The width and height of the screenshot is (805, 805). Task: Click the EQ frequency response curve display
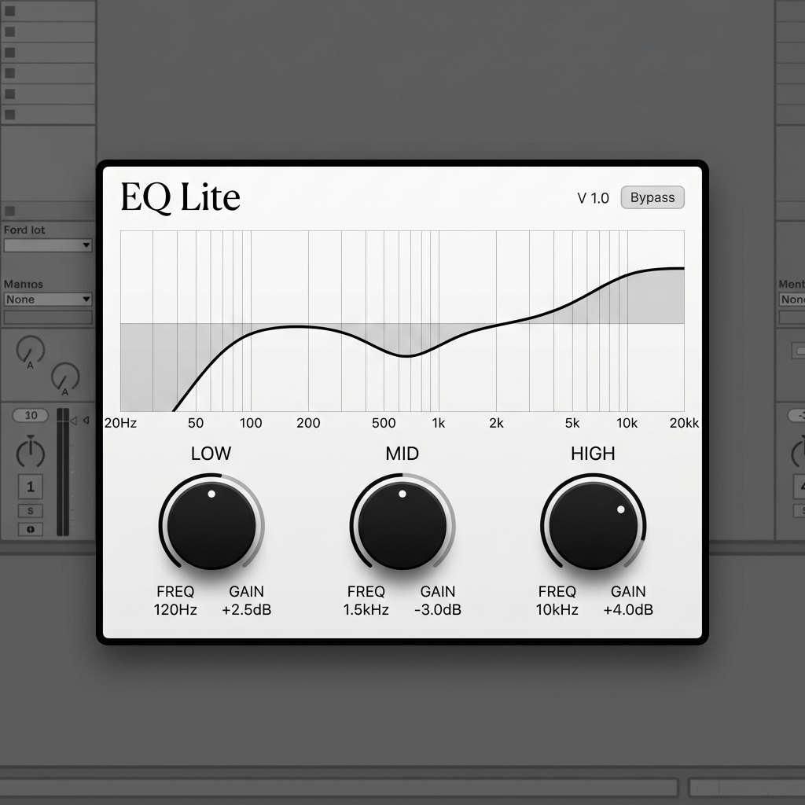pyautogui.click(x=402, y=321)
